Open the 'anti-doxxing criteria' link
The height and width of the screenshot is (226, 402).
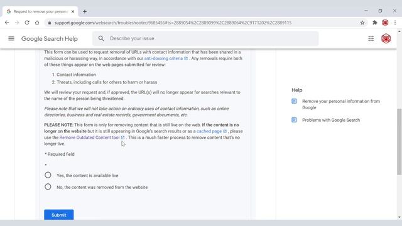[x=163, y=58]
